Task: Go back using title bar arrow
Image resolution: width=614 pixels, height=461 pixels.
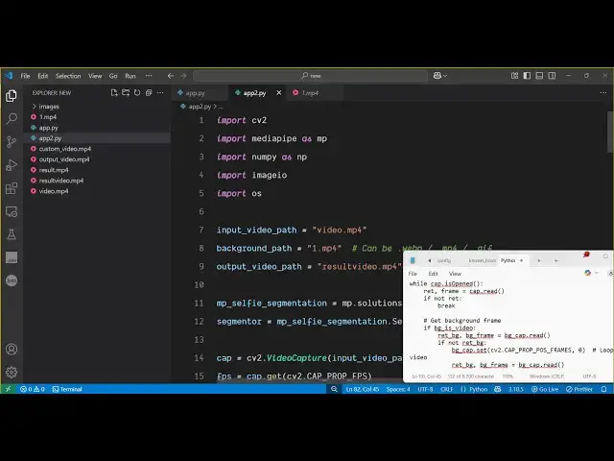Action: pos(171,76)
